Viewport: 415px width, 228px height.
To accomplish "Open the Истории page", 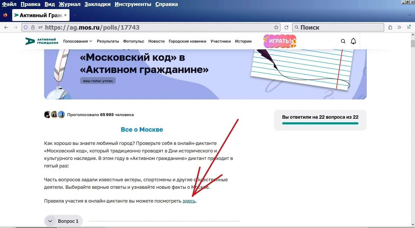I will coord(243,41).
